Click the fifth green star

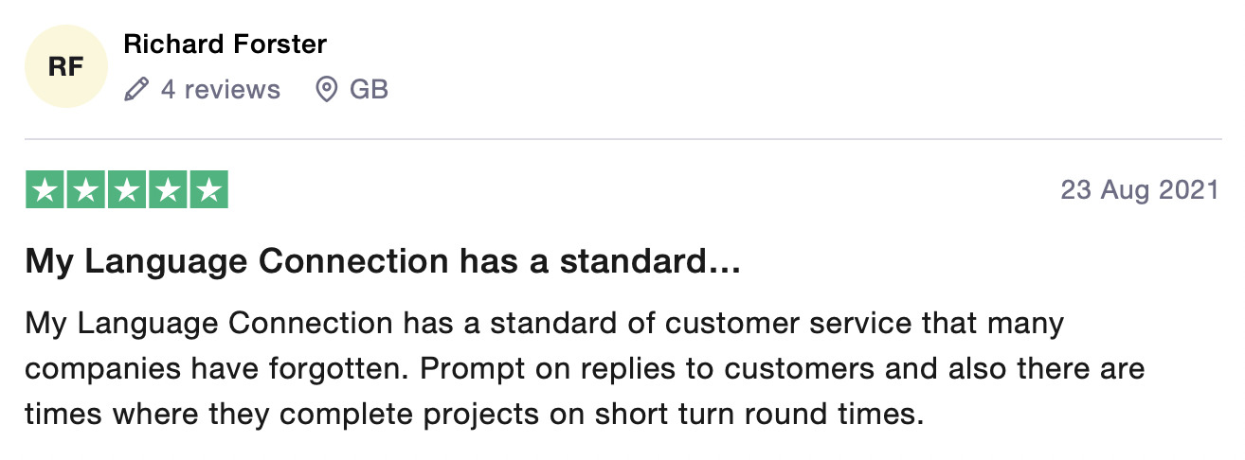coord(208,190)
